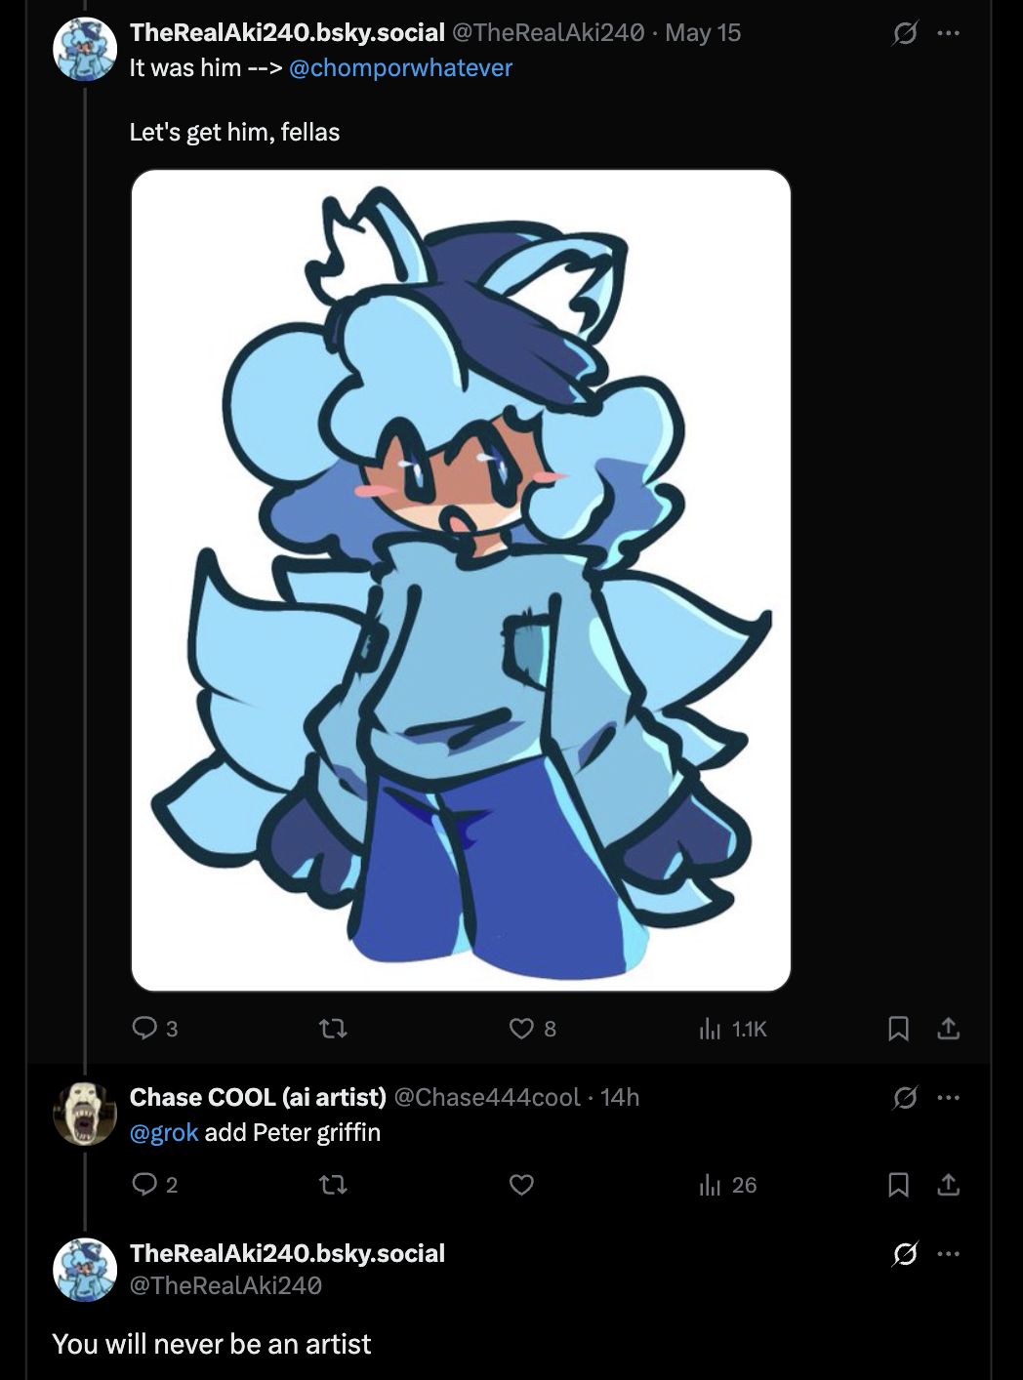View analytics for reply with 26 views
This screenshot has height=1380, width=1023.
(728, 1185)
